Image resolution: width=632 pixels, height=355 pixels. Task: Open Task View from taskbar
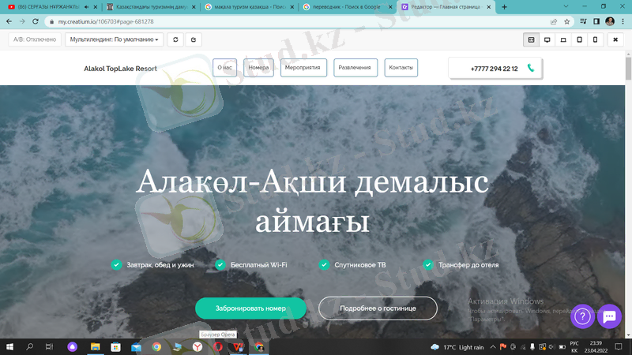[x=49, y=346]
